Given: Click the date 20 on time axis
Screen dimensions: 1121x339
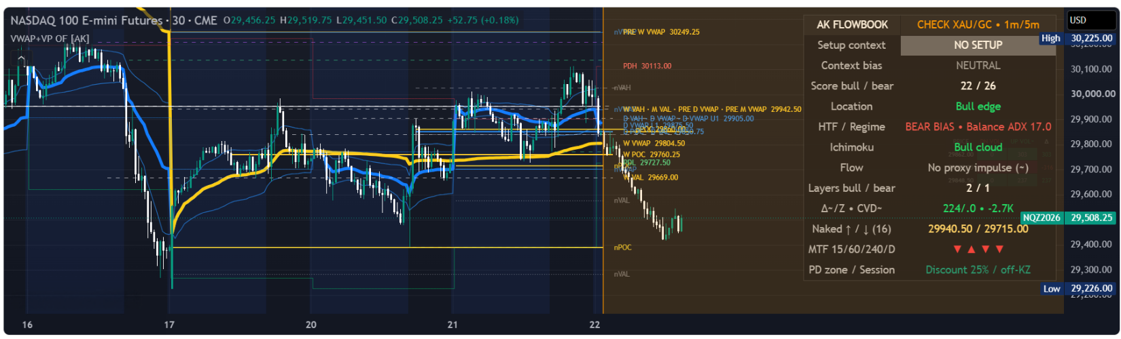Looking at the screenshot, I should (311, 325).
